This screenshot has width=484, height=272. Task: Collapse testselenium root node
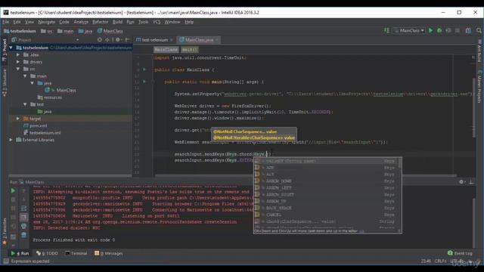(x=11, y=48)
